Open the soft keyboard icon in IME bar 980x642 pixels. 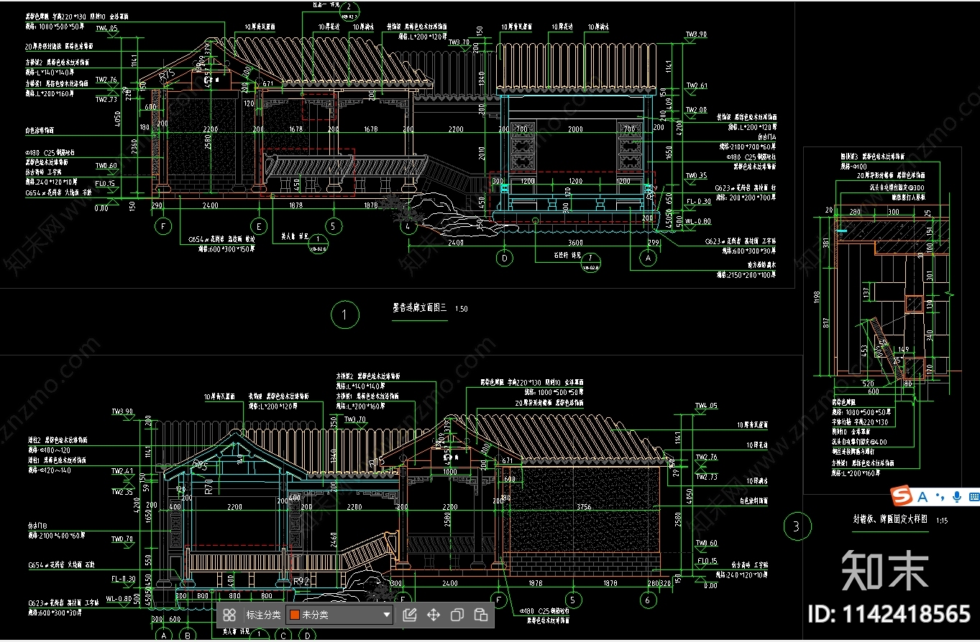click(974, 496)
